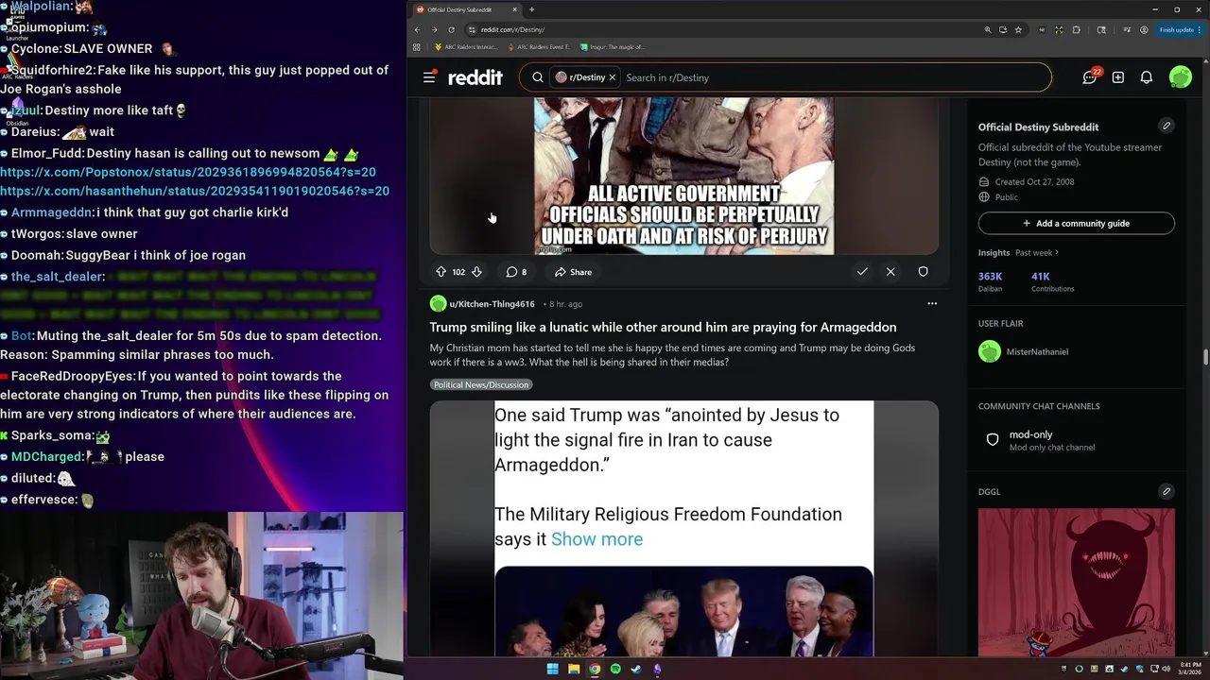The image size is (1210, 680).
Task: Open overflow menu for Kitchen-Thing4616's post
Action: (932, 304)
